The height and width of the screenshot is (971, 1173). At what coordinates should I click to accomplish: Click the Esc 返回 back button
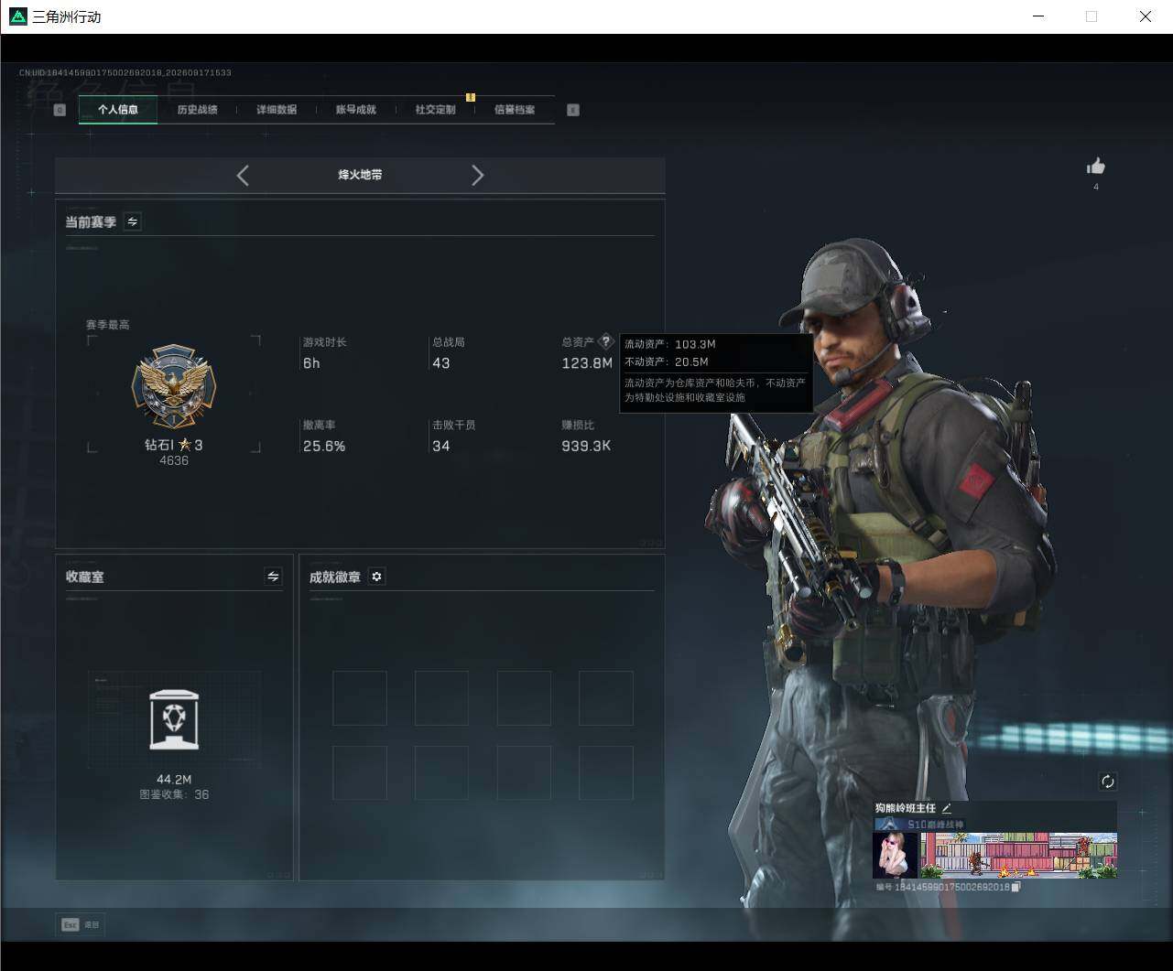tap(80, 925)
